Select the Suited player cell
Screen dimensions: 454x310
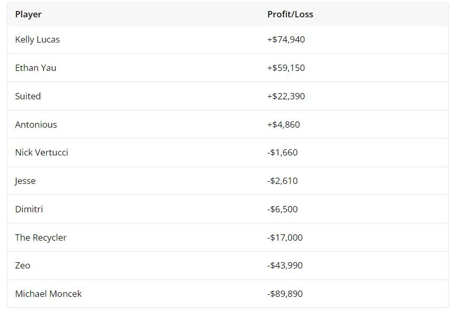28,96
